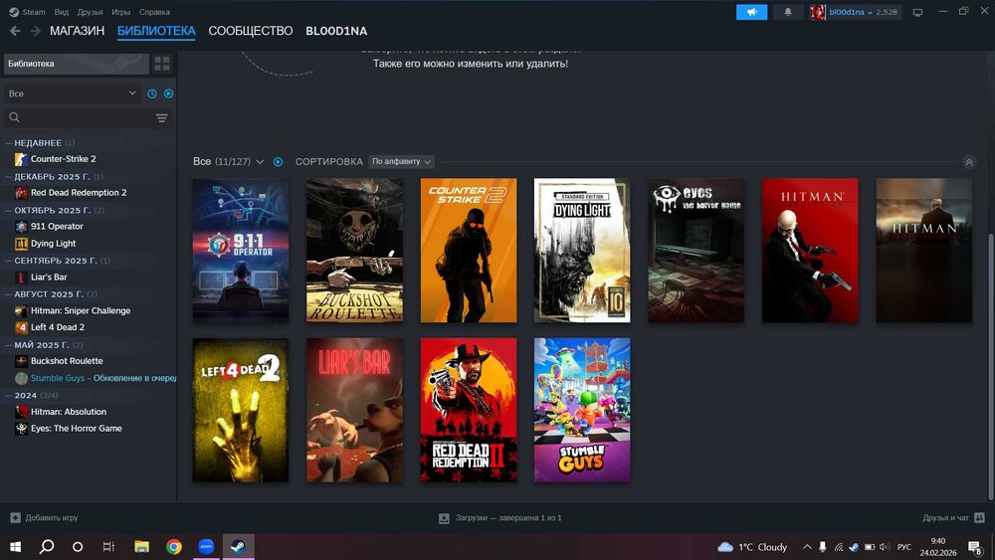Switch to the СООБЩЕСТВО tab
995x560 pixels.
pos(251,31)
